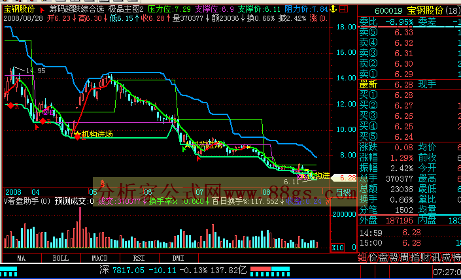Click the red diamond marker at chart's far left
The image size is (461, 279).
[11, 105]
